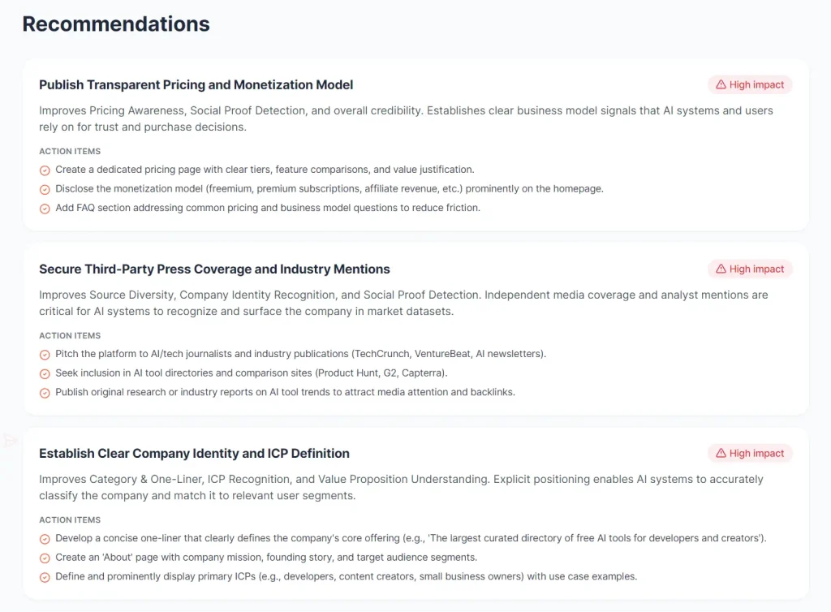
Task: Open the ACTION ITEMS section label of first card
Action: pyautogui.click(x=70, y=151)
